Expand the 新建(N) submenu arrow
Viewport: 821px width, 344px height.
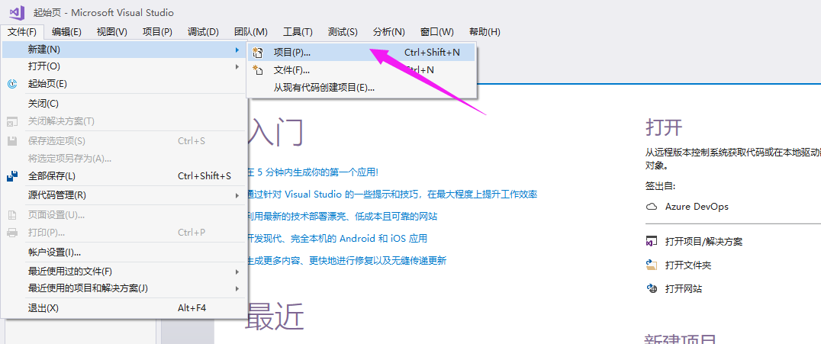click(237, 50)
